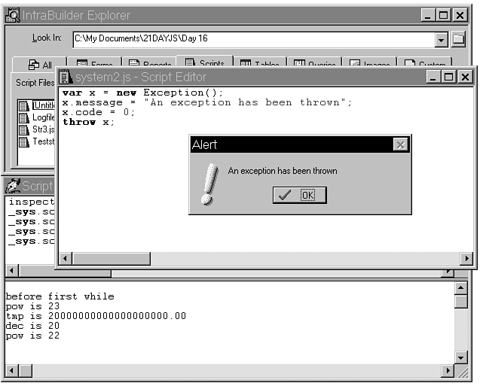
Task: Click OK in the Alert dialog
Action: tap(299, 195)
